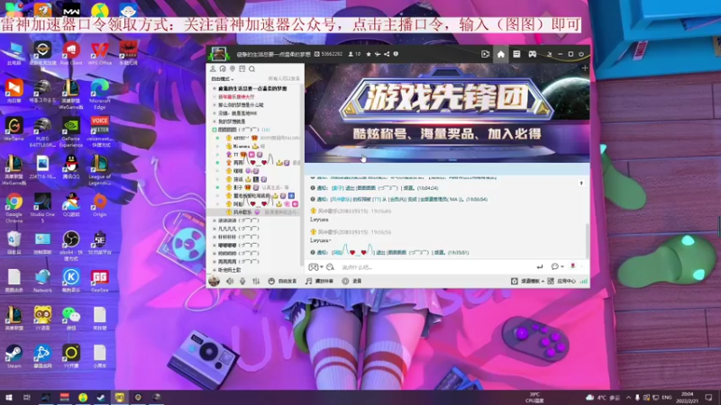Expand the 再再再再 subchannel
Screen dimensions: 721x405
click(214, 262)
